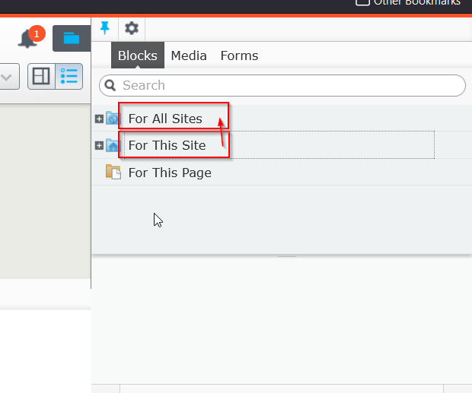Select the For This Page folder label
Image resolution: width=472 pixels, height=393 pixels.
pos(170,173)
